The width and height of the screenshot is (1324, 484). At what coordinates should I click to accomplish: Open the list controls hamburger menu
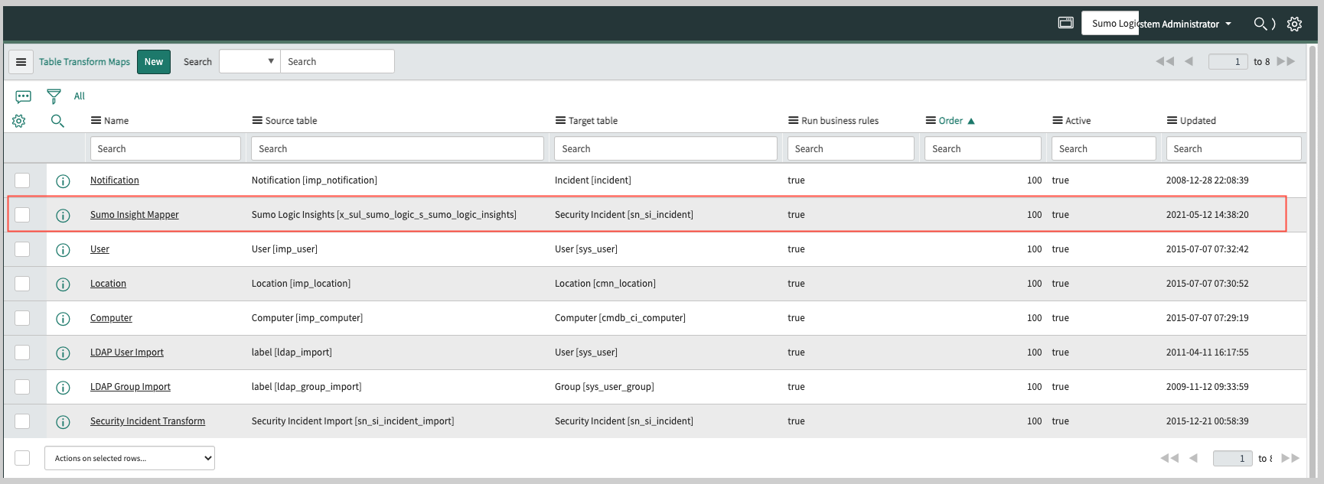coord(21,62)
